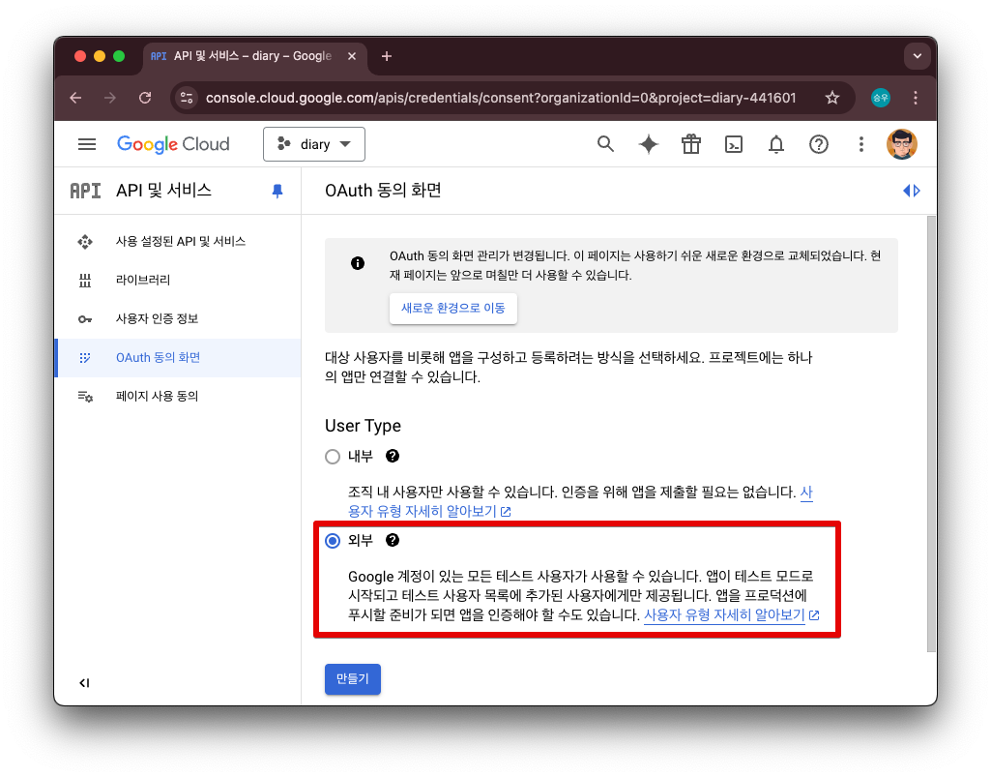Screen dimensions: 991x777
Task: Toggle the side panel arrows icon
Action: click(x=912, y=191)
